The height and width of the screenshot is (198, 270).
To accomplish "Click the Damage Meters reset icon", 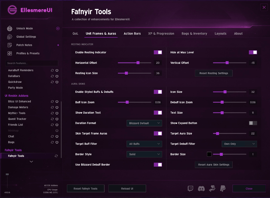I will pos(52,107).
